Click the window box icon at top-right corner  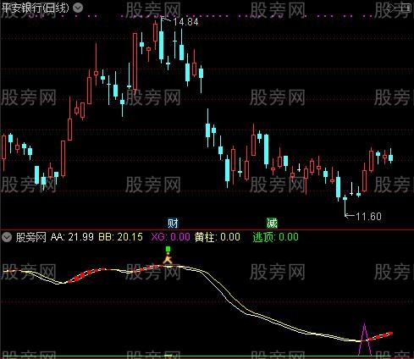(407, 8)
